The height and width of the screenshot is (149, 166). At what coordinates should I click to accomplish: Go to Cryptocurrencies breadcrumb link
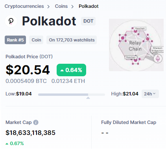pos(24,6)
